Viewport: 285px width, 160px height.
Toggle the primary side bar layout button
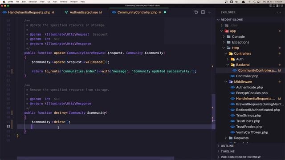click(271, 6)
